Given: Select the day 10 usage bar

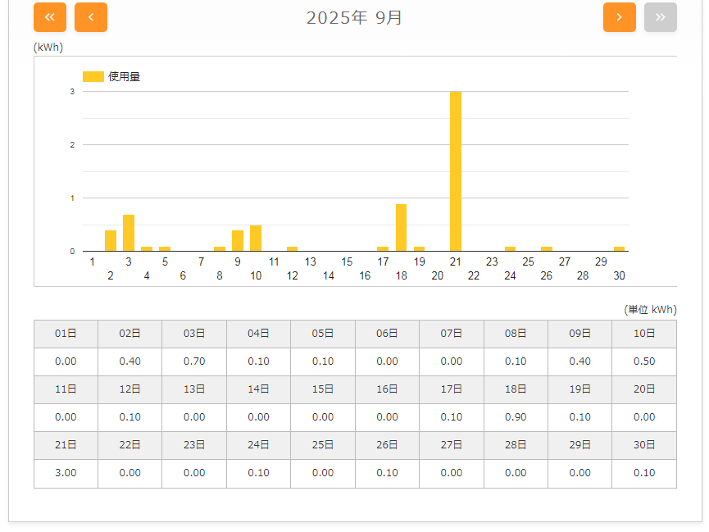Looking at the screenshot, I should (256, 238).
